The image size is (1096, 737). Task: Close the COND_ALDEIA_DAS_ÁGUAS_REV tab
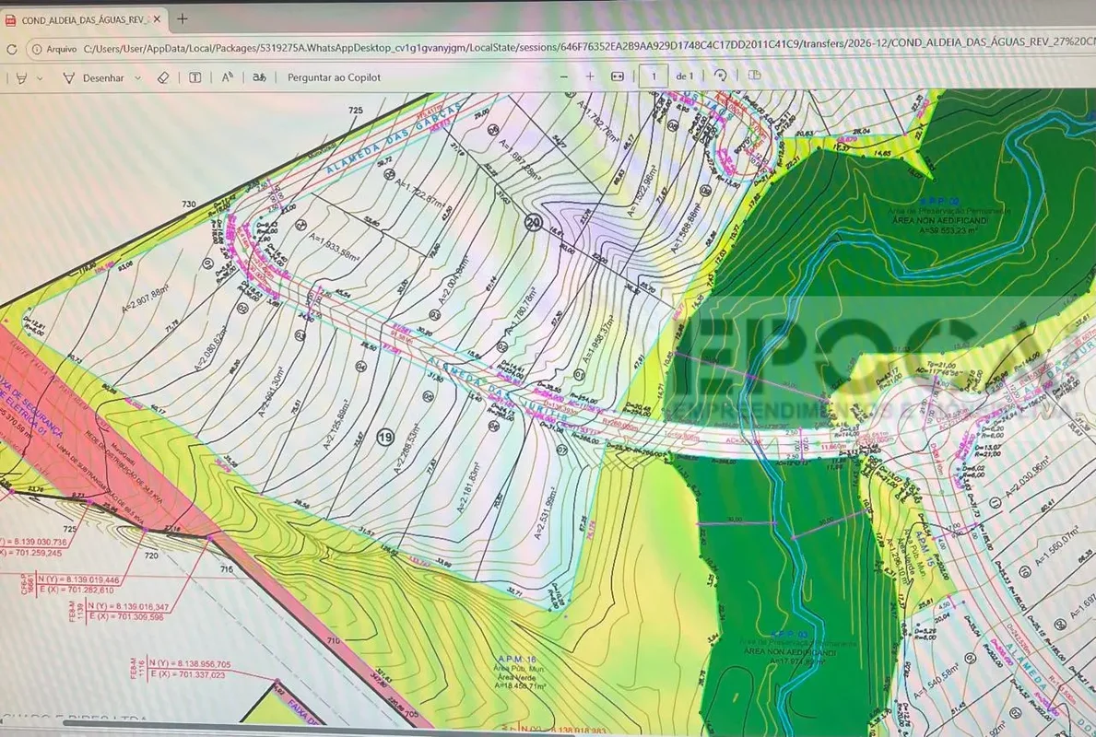157,19
